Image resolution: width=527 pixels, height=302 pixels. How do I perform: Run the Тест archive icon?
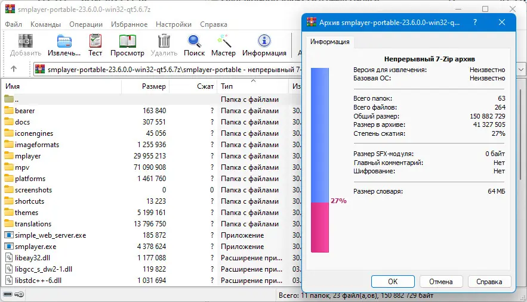pyautogui.click(x=95, y=41)
